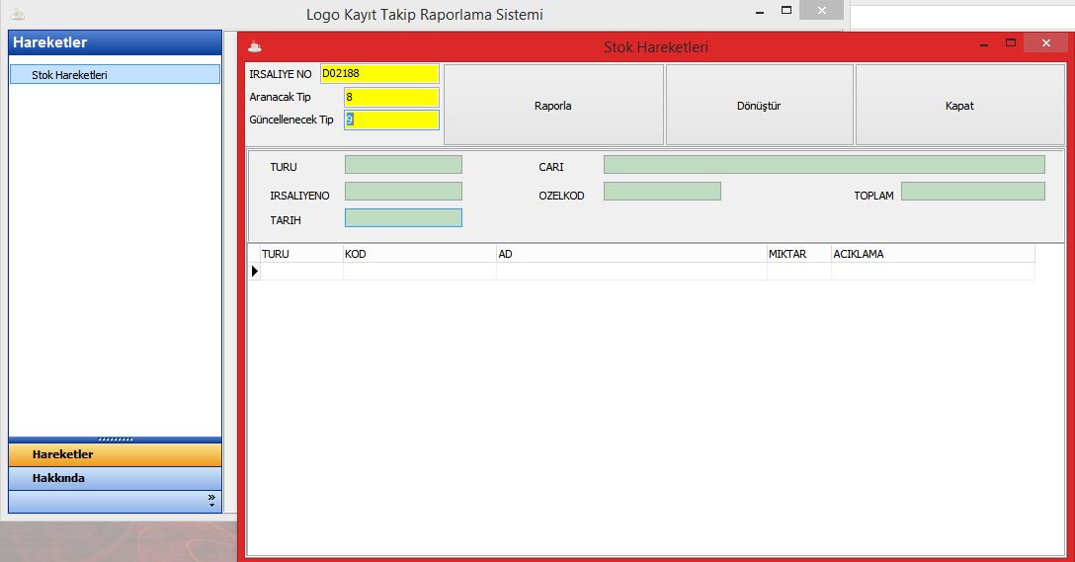
Task: Click the CARI green text field
Action: coord(823,165)
